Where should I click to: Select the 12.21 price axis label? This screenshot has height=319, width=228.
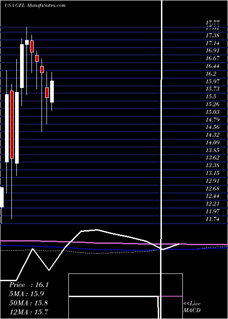coord(212,204)
